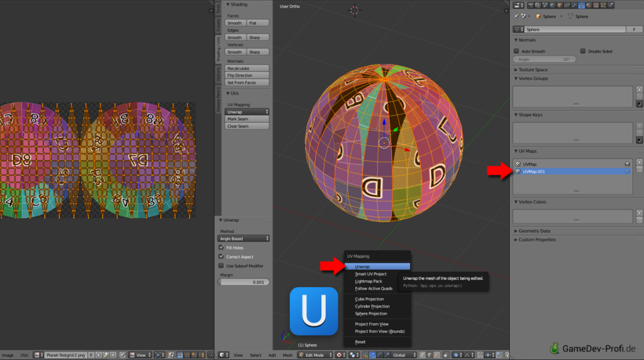
Task: Open the Modifiers wrench properties icon
Action: click(574, 5)
